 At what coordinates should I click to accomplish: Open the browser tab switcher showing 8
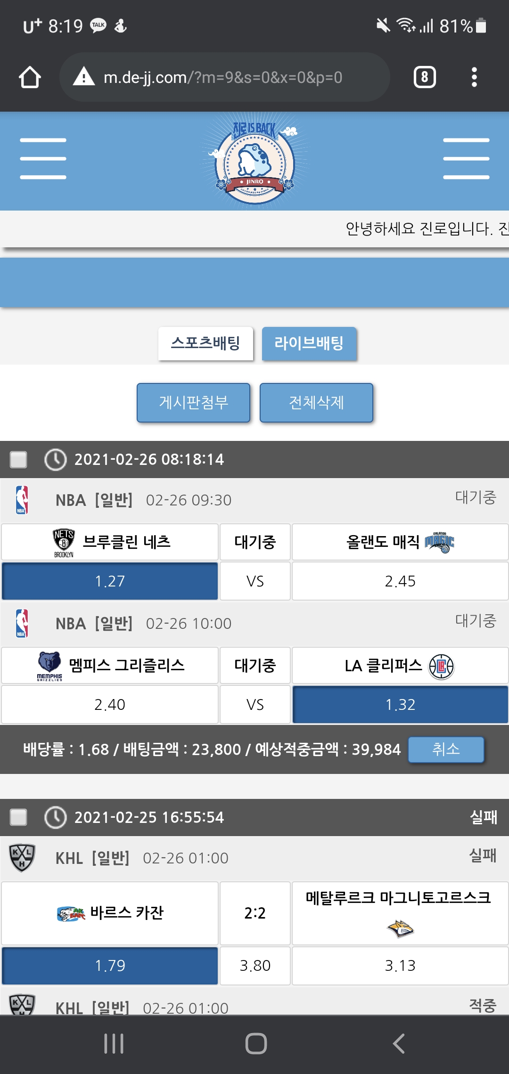pyautogui.click(x=425, y=77)
